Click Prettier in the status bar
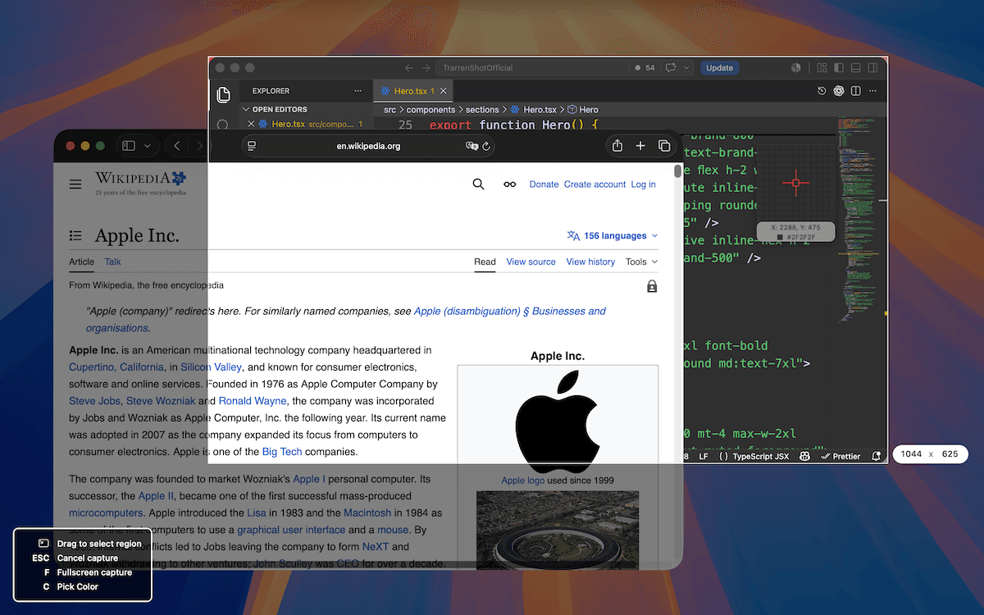 click(840, 456)
